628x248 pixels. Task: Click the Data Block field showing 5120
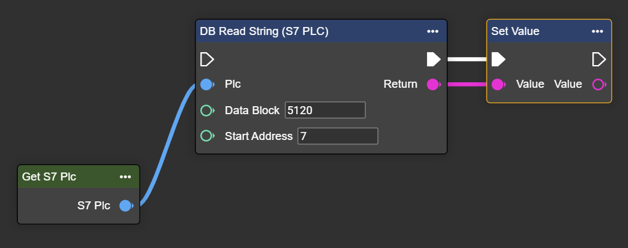click(x=325, y=110)
